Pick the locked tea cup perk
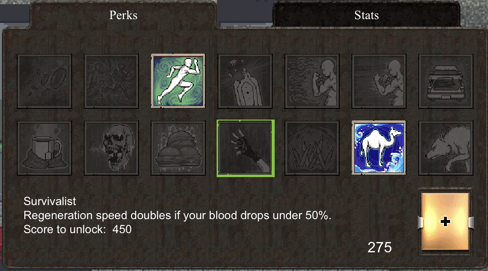488x271 pixels. coord(44,148)
